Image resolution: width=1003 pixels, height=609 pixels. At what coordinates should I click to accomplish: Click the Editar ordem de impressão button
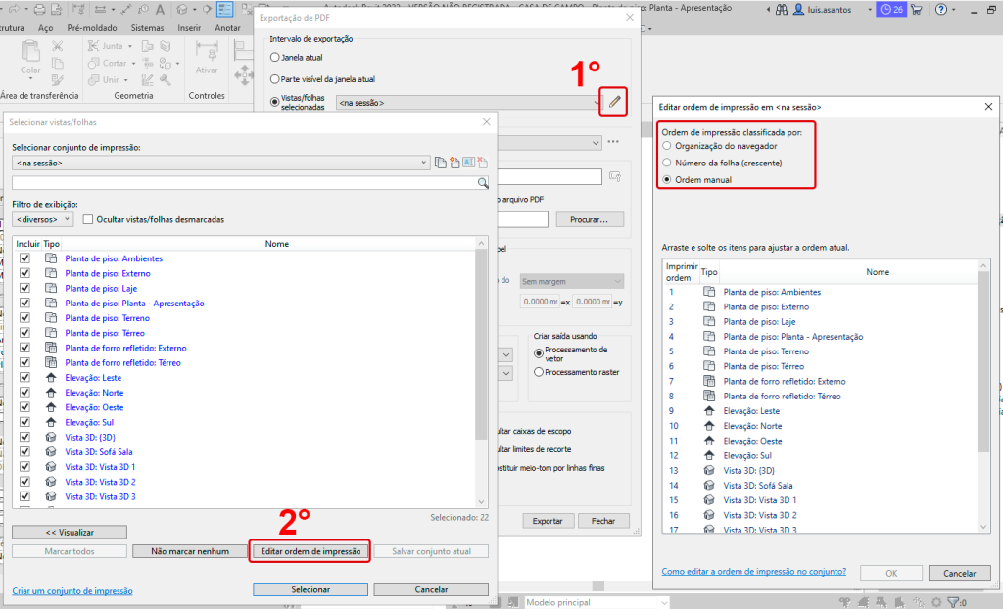click(x=310, y=551)
